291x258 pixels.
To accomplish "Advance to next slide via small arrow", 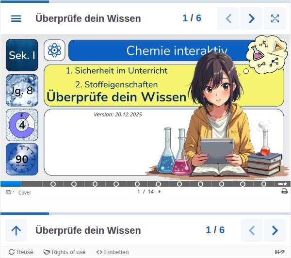I will coord(160,192).
